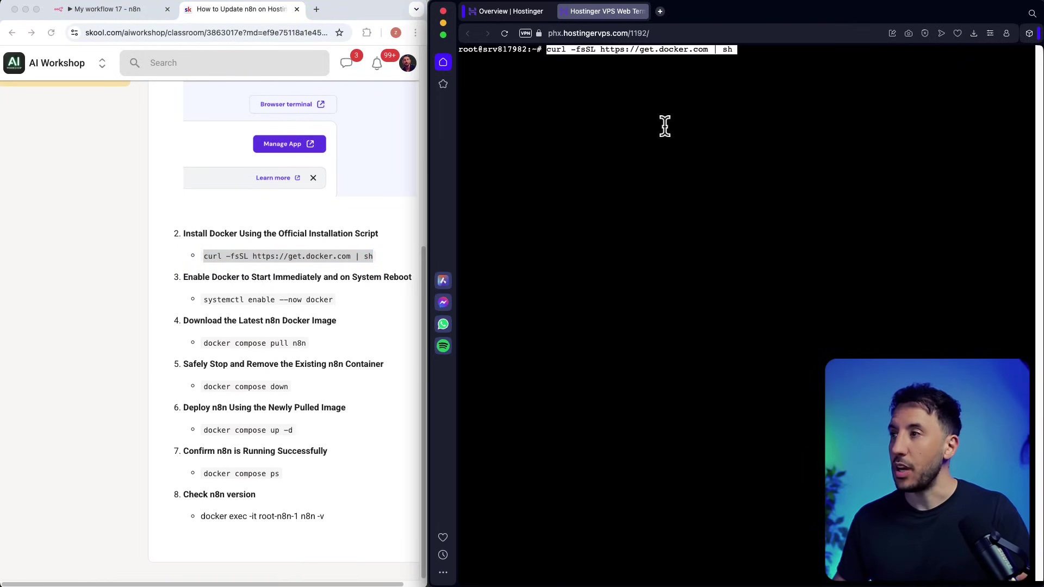Image resolution: width=1044 pixels, height=587 pixels.
Task: Open Opera sidebar history clock icon
Action: point(443,555)
